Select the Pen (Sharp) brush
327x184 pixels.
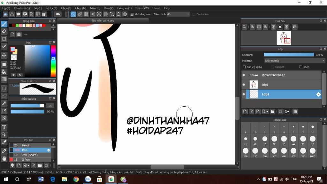[x=30, y=155]
